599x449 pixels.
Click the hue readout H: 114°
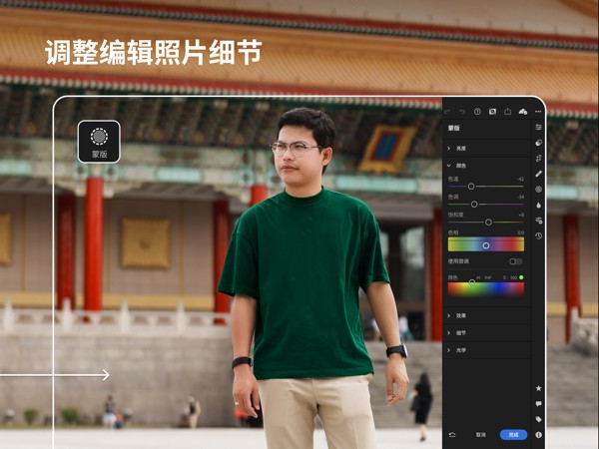click(x=484, y=277)
